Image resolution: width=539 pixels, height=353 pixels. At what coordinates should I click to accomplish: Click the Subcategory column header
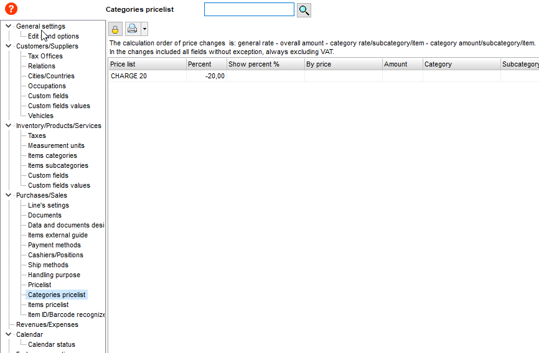pyautogui.click(x=520, y=64)
